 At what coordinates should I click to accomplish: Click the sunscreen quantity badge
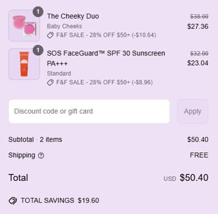pos(38,50)
